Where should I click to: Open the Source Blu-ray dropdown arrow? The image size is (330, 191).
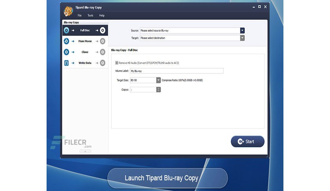pos(242,30)
